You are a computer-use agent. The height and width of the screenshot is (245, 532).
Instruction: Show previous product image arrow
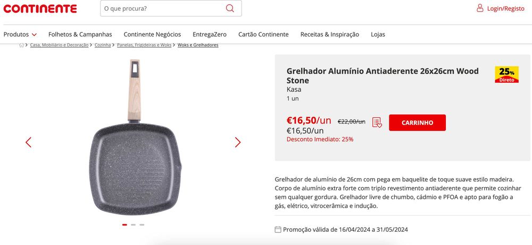coord(29,142)
